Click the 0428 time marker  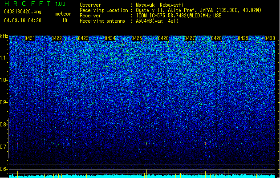coord(216,38)
